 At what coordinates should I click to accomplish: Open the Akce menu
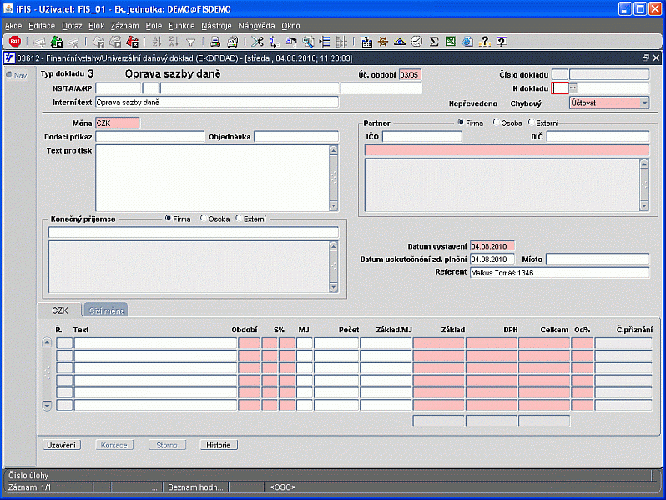pos(13,26)
